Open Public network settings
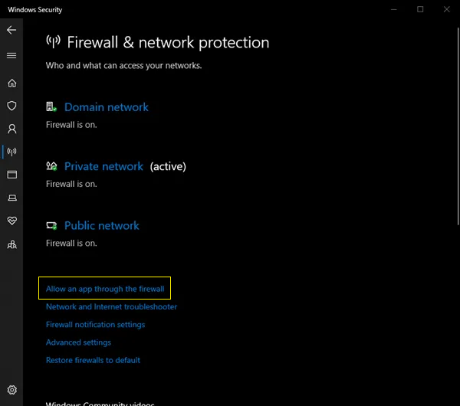Viewport: 460px width, 406px height. pos(101,226)
